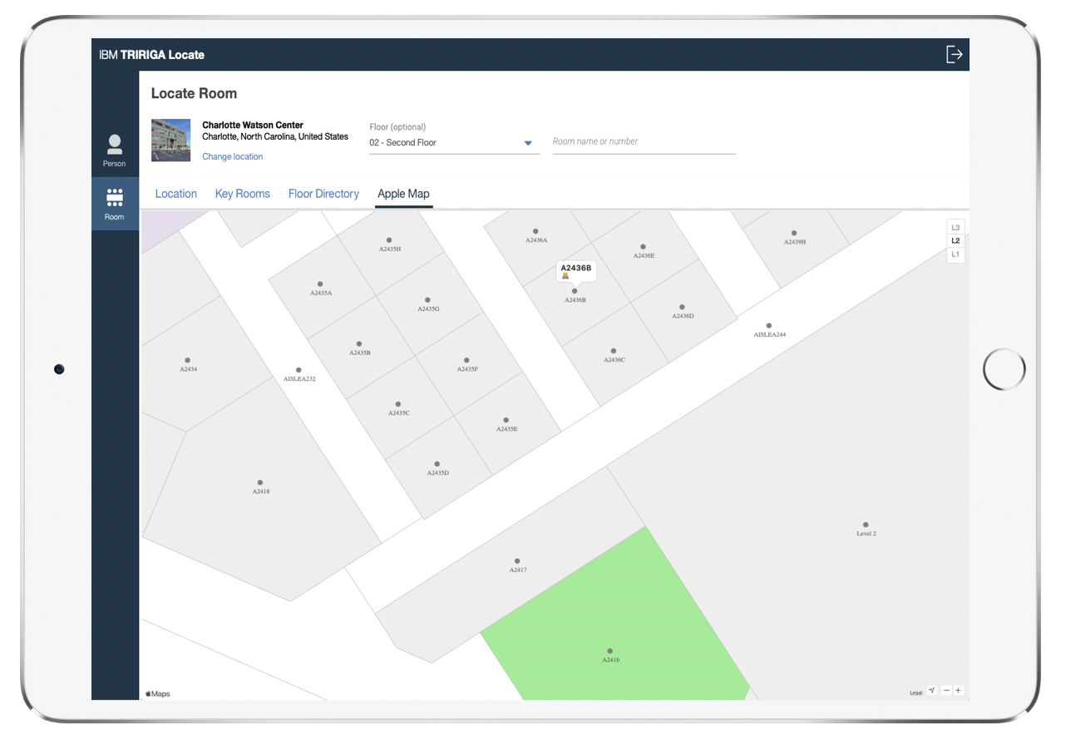This screenshot has width=1066, height=745.
Task: Zoom in the map with plus
Action: click(x=958, y=690)
